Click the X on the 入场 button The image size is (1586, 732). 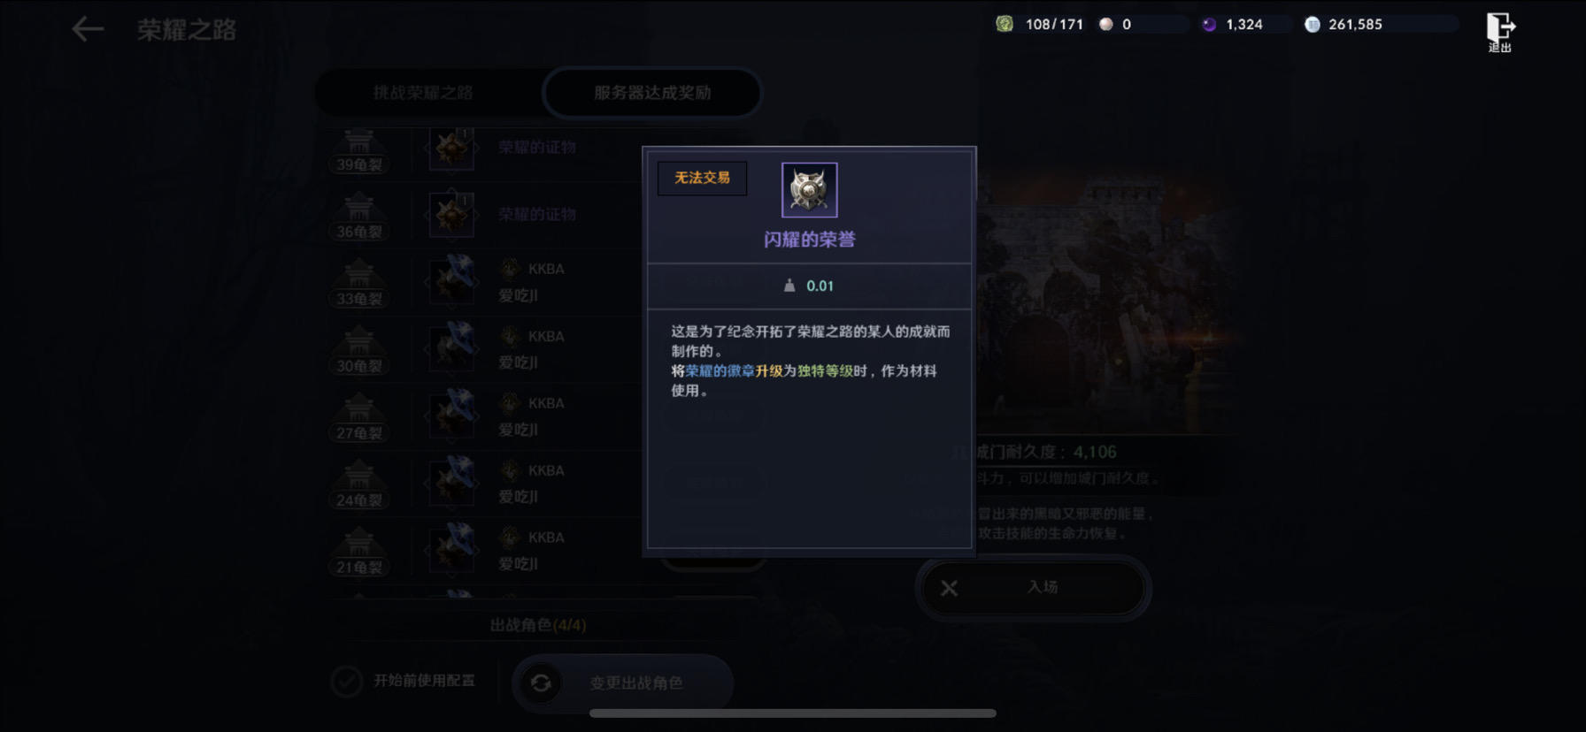(949, 588)
